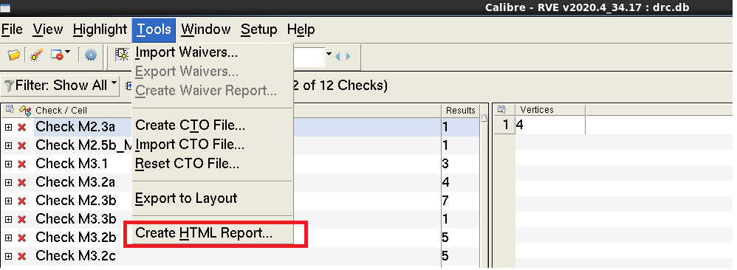
Task: Expand the Check M2.5b tree row
Action: 8,146
